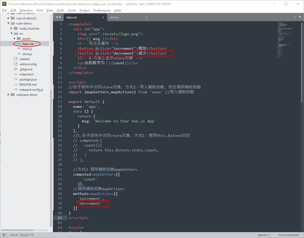Click the src open folder icon

pyautogui.click(x=16, y=33)
